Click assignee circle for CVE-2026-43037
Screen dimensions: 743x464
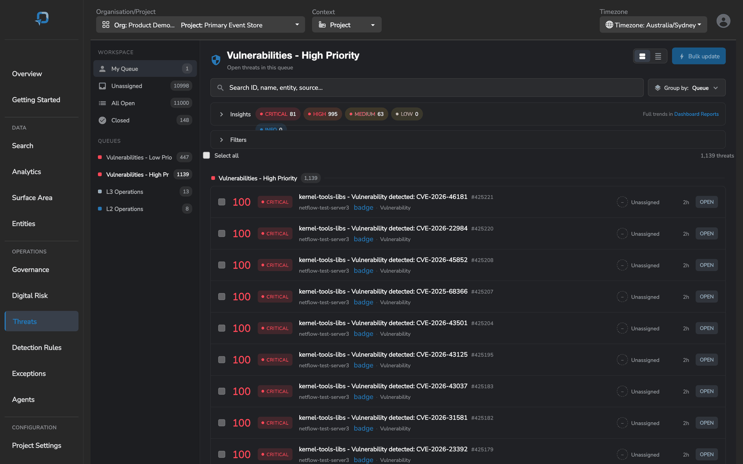point(622,391)
